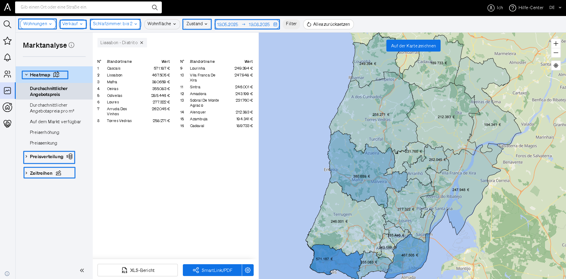The width and height of the screenshot is (566, 279).
Task: Open the contacts people icon in sidebar
Action: (7, 74)
